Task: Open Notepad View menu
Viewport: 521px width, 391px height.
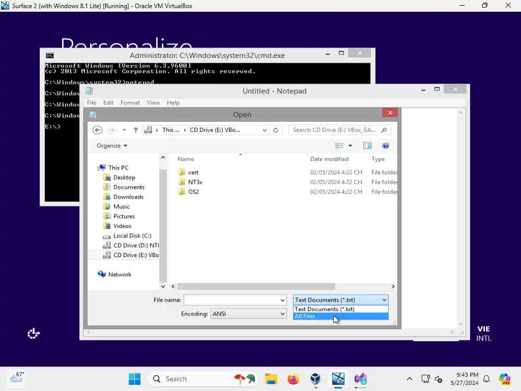Action: click(153, 103)
